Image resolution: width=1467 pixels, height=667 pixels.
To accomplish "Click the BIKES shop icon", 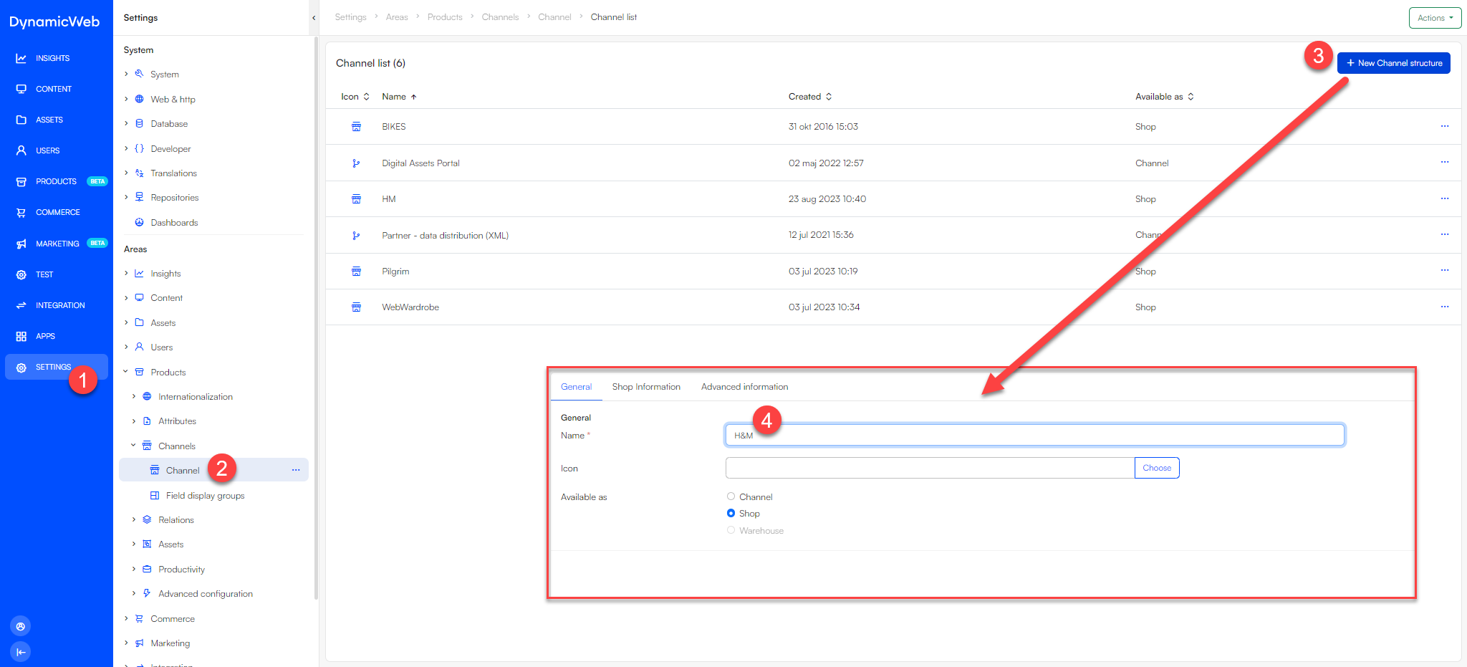I will [356, 127].
